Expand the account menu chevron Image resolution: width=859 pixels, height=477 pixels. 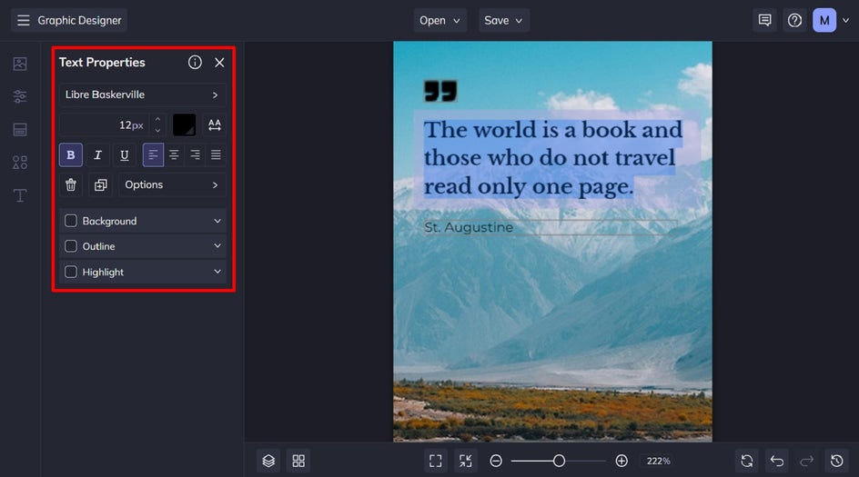click(x=846, y=20)
